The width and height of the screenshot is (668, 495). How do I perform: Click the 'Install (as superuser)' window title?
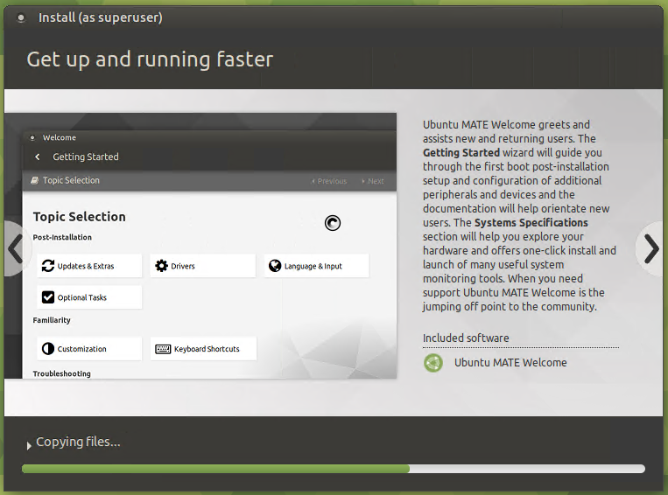click(100, 17)
